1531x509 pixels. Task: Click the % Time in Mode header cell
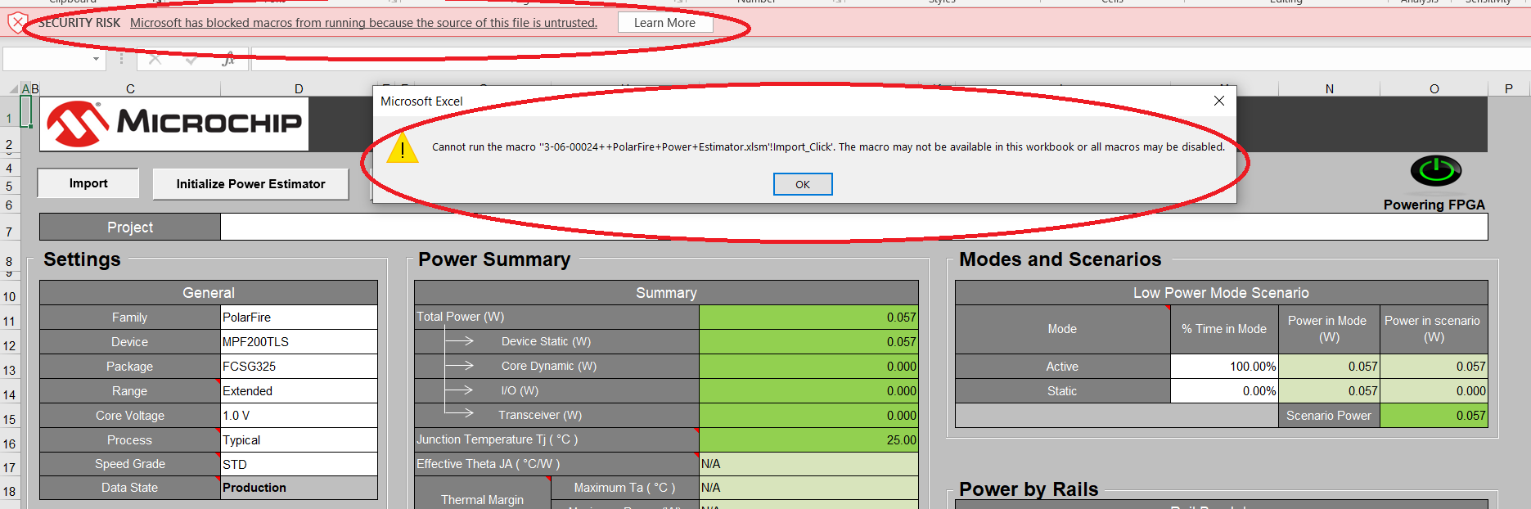click(1224, 329)
